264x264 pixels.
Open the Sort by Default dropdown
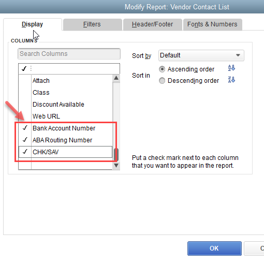[x=201, y=55]
